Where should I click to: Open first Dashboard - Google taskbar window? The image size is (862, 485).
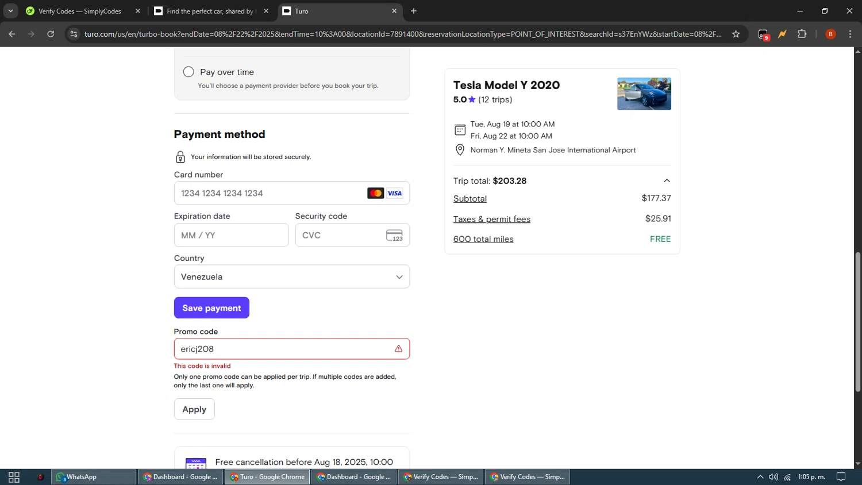(180, 477)
